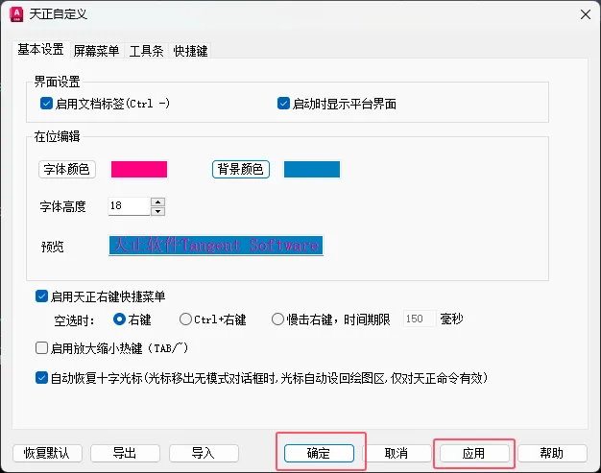Viewport: 601px width, 473px height.
Task: Toggle 自动恢复十字光标 checkbox
Action: [41, 378]
